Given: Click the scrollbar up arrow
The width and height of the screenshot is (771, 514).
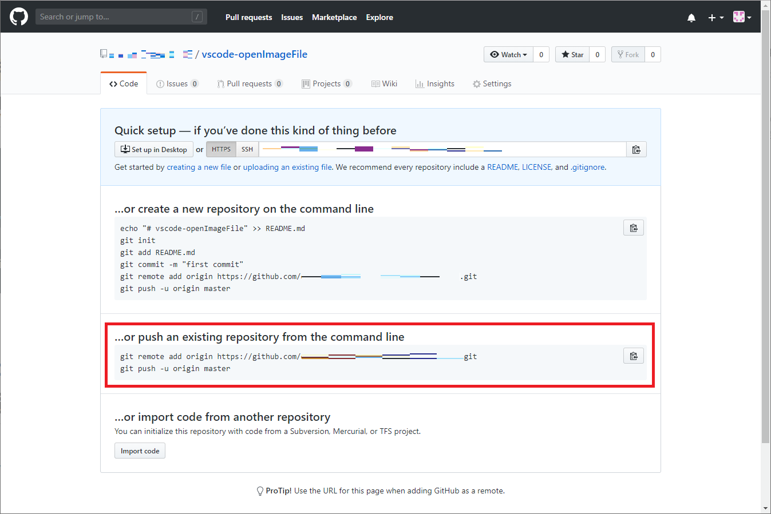Looking at the screenshot, I should click(x=766, y=5).
